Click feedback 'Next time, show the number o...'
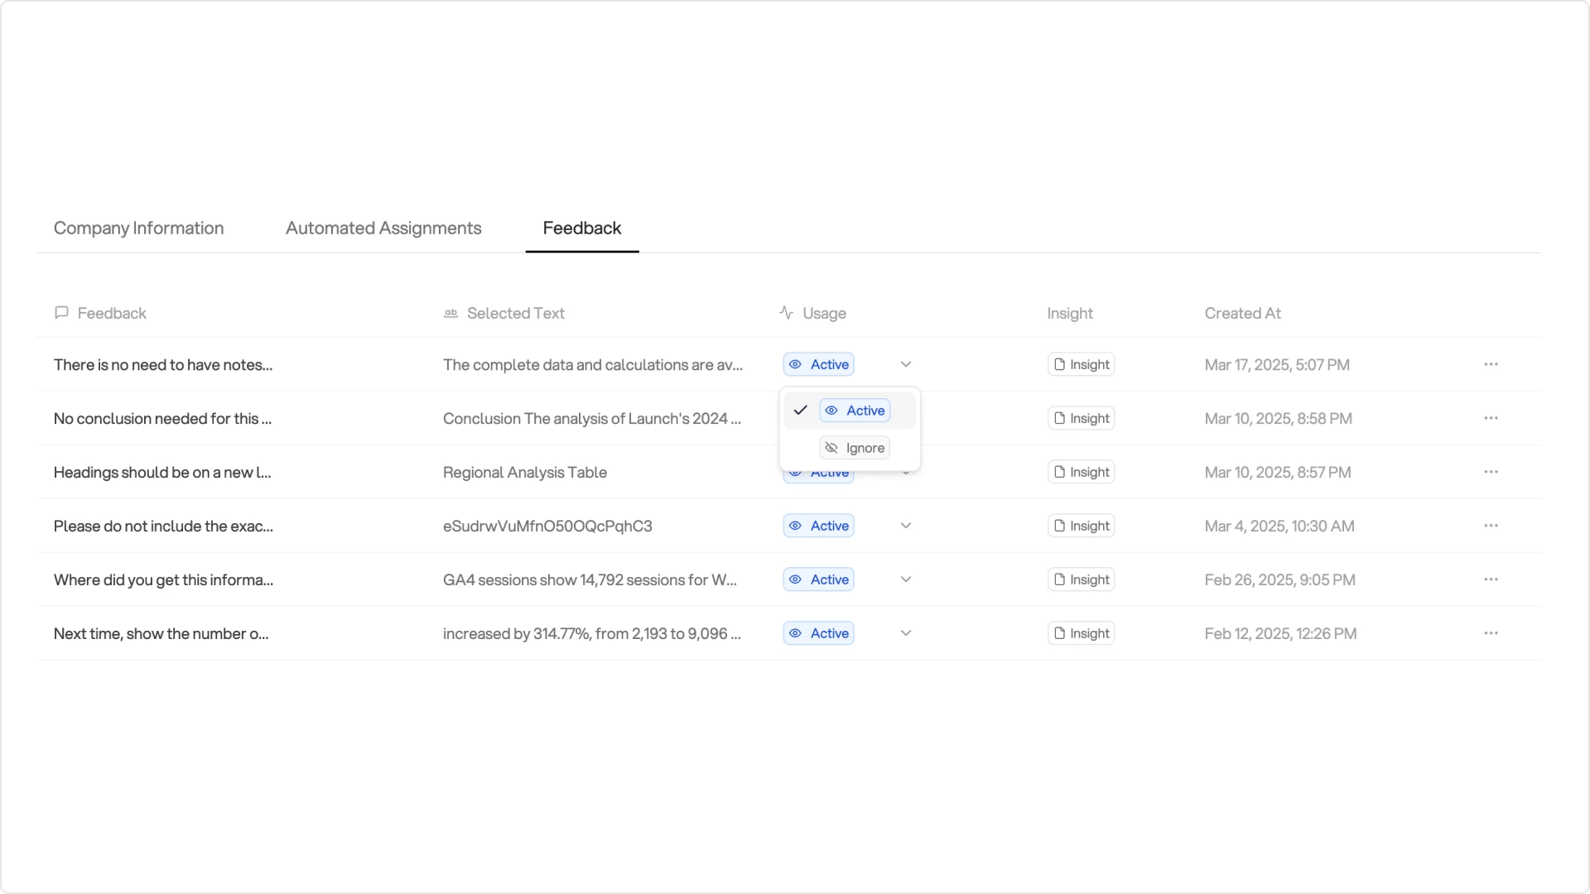1590x894 pixels. click(161, 633)
